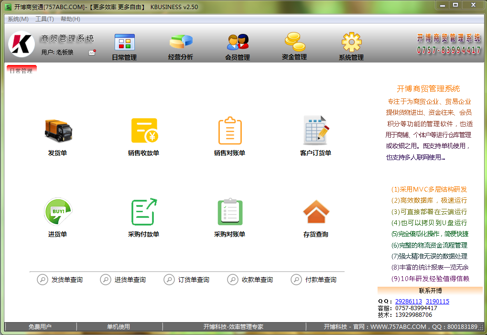Click the 客服: 0757-83994417 line
487x335 pixels.
(408, 308)
